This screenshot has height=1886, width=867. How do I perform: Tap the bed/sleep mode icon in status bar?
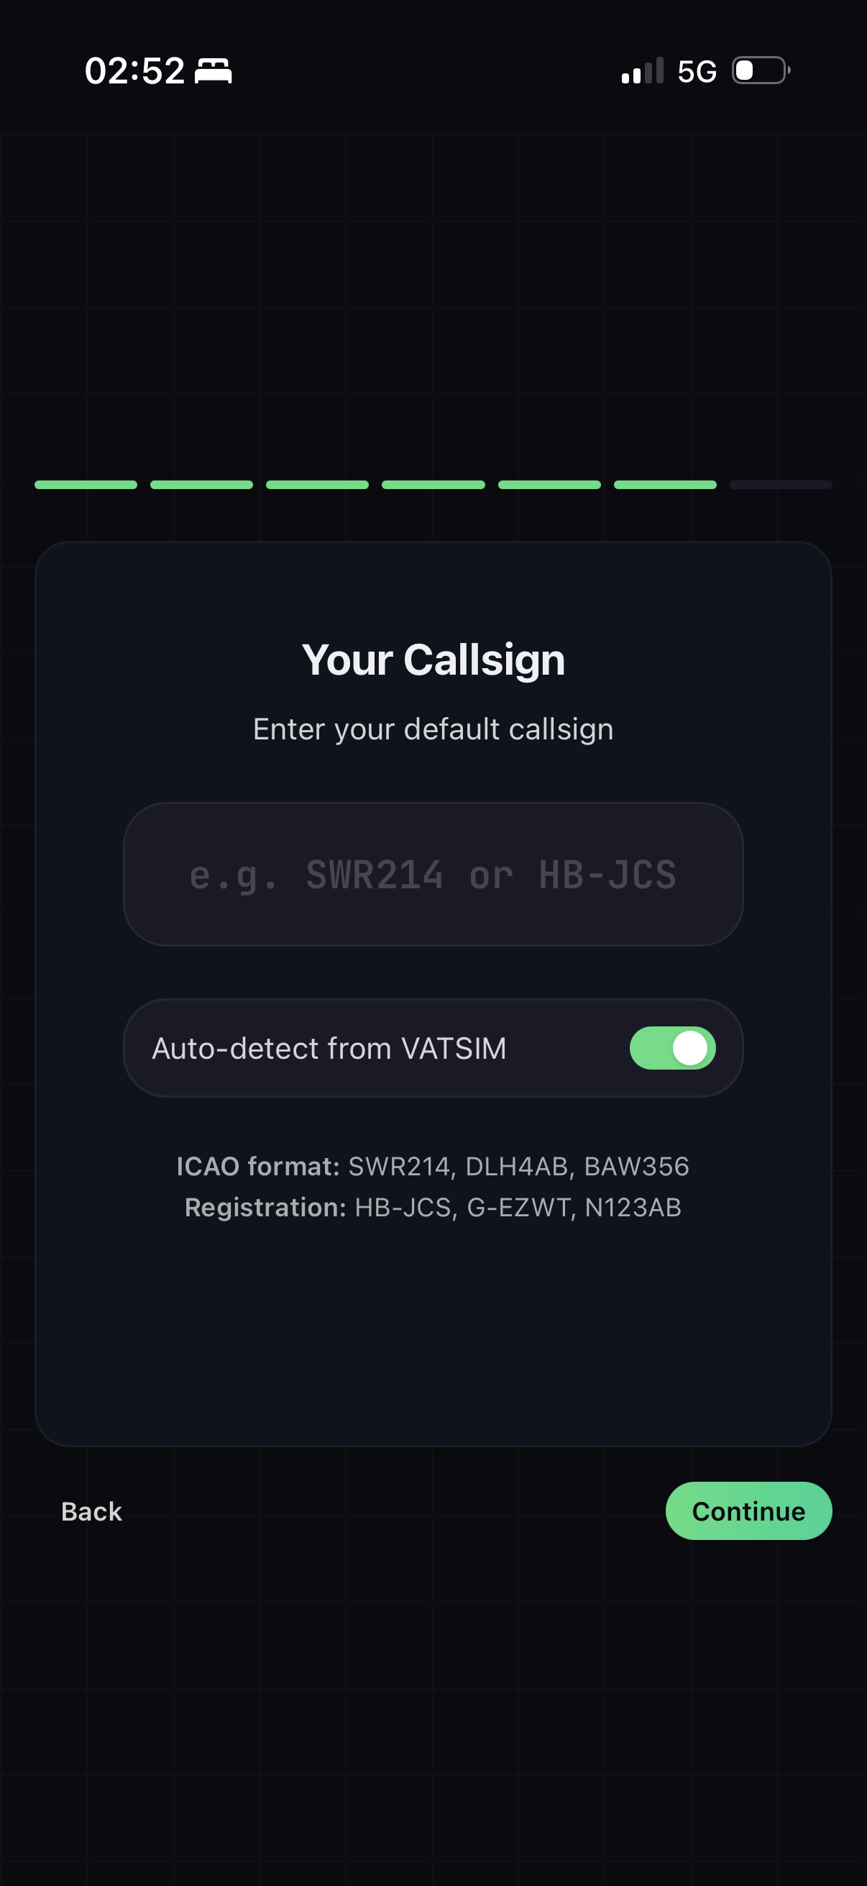[x=214, y=71]
